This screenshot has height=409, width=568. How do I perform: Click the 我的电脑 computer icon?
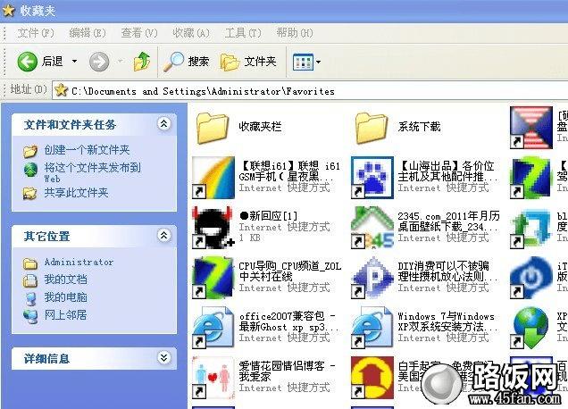point(30,298)
